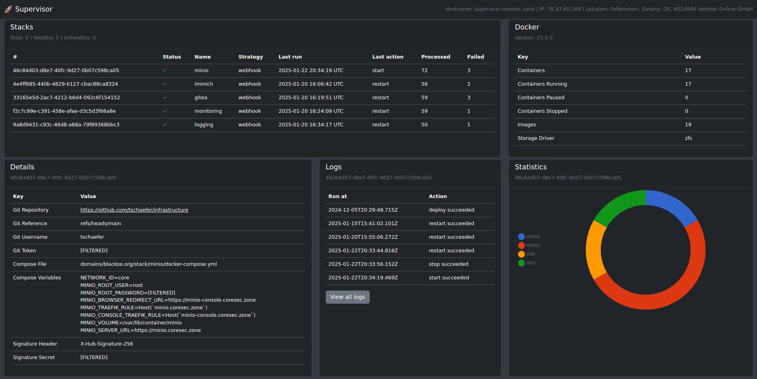This screenshot has height=379, width=757.
Task: Click the Containers Running row in Docker
Action: (630, 84)
